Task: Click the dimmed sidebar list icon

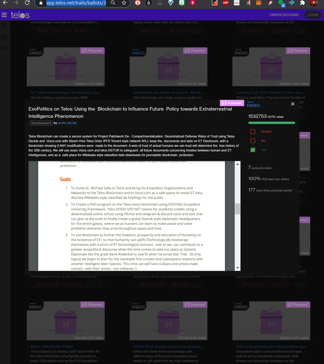Action: pyautogui.click(x=4, y=48)
